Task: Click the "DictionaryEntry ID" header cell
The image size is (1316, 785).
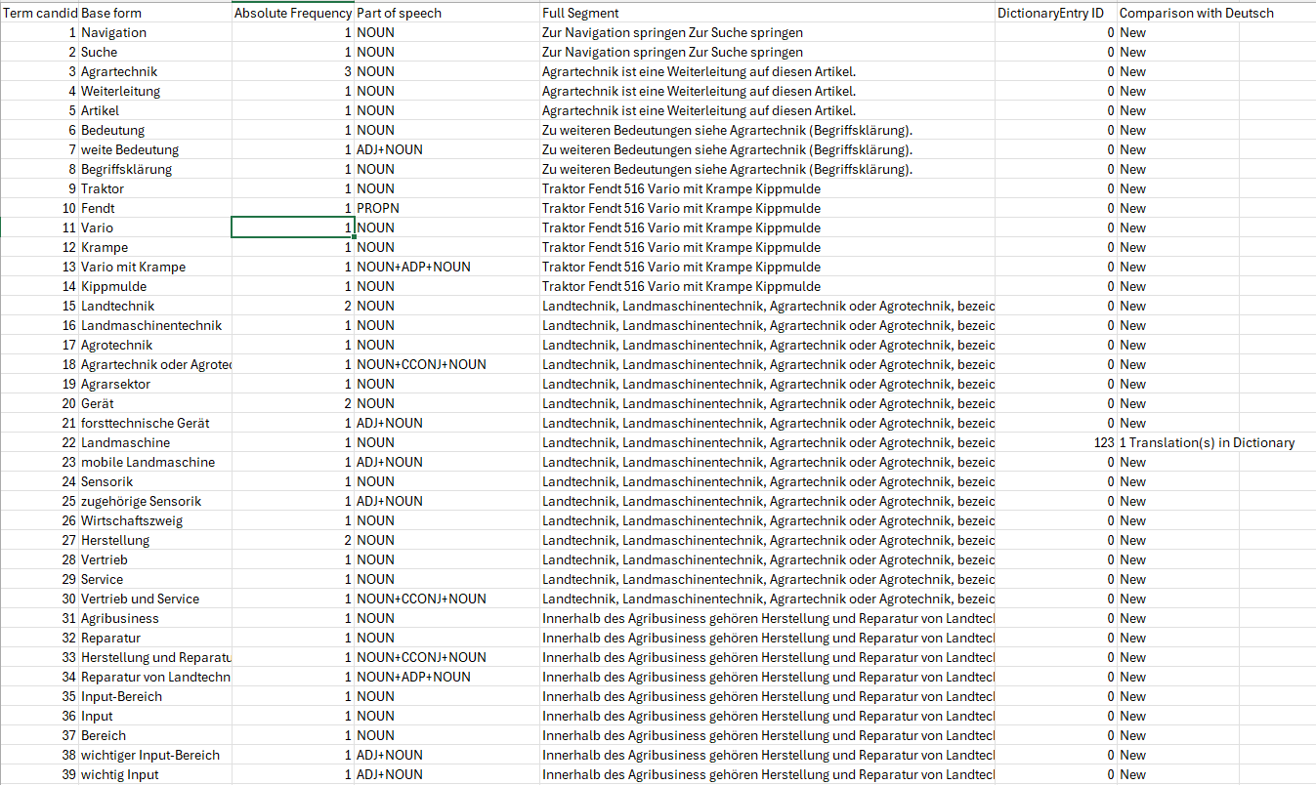Action: pos(1055,13)
